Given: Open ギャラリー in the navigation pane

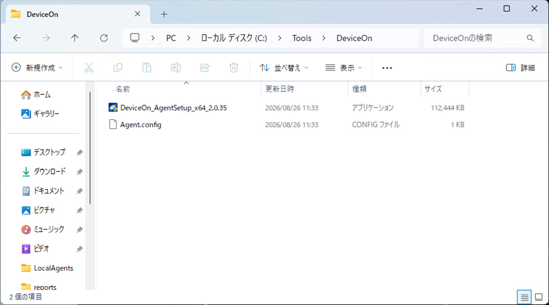Looking at the screenshot, I should pyautogui.click(x=40, y=114).
